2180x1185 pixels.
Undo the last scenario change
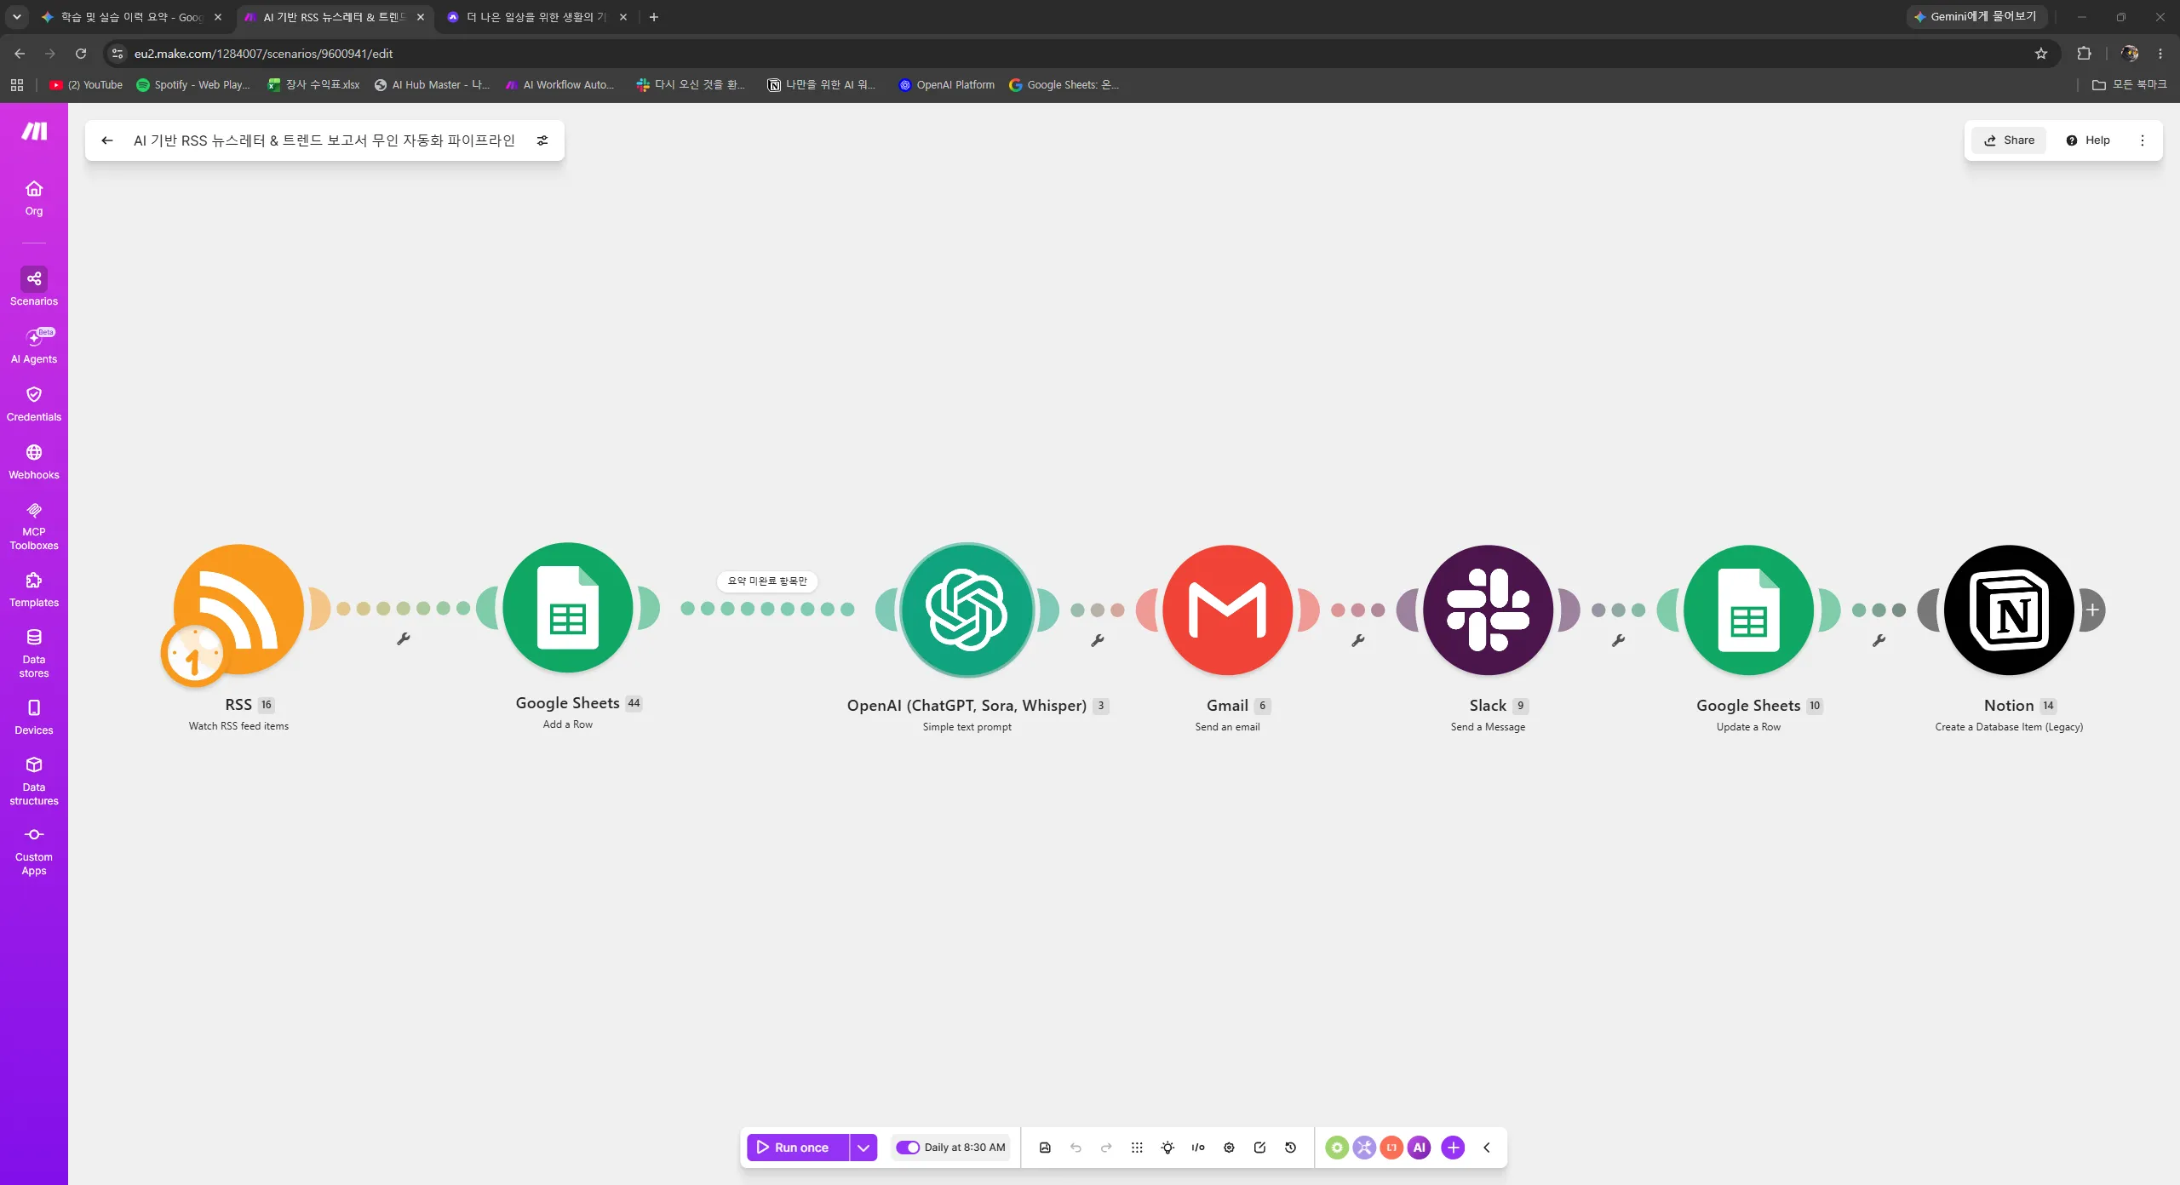(x=1076, y=1148)
